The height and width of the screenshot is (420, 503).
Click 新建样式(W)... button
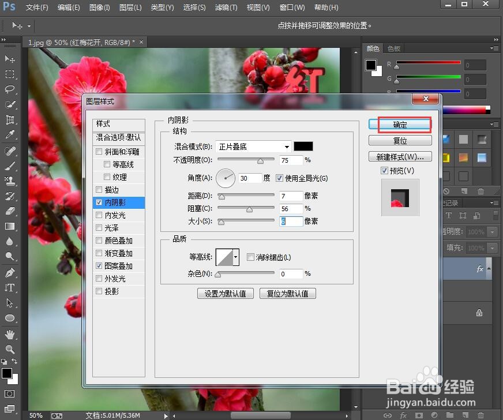(400, 156)
